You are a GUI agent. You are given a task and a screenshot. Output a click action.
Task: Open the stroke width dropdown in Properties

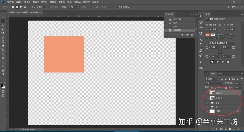coord(228,35)
